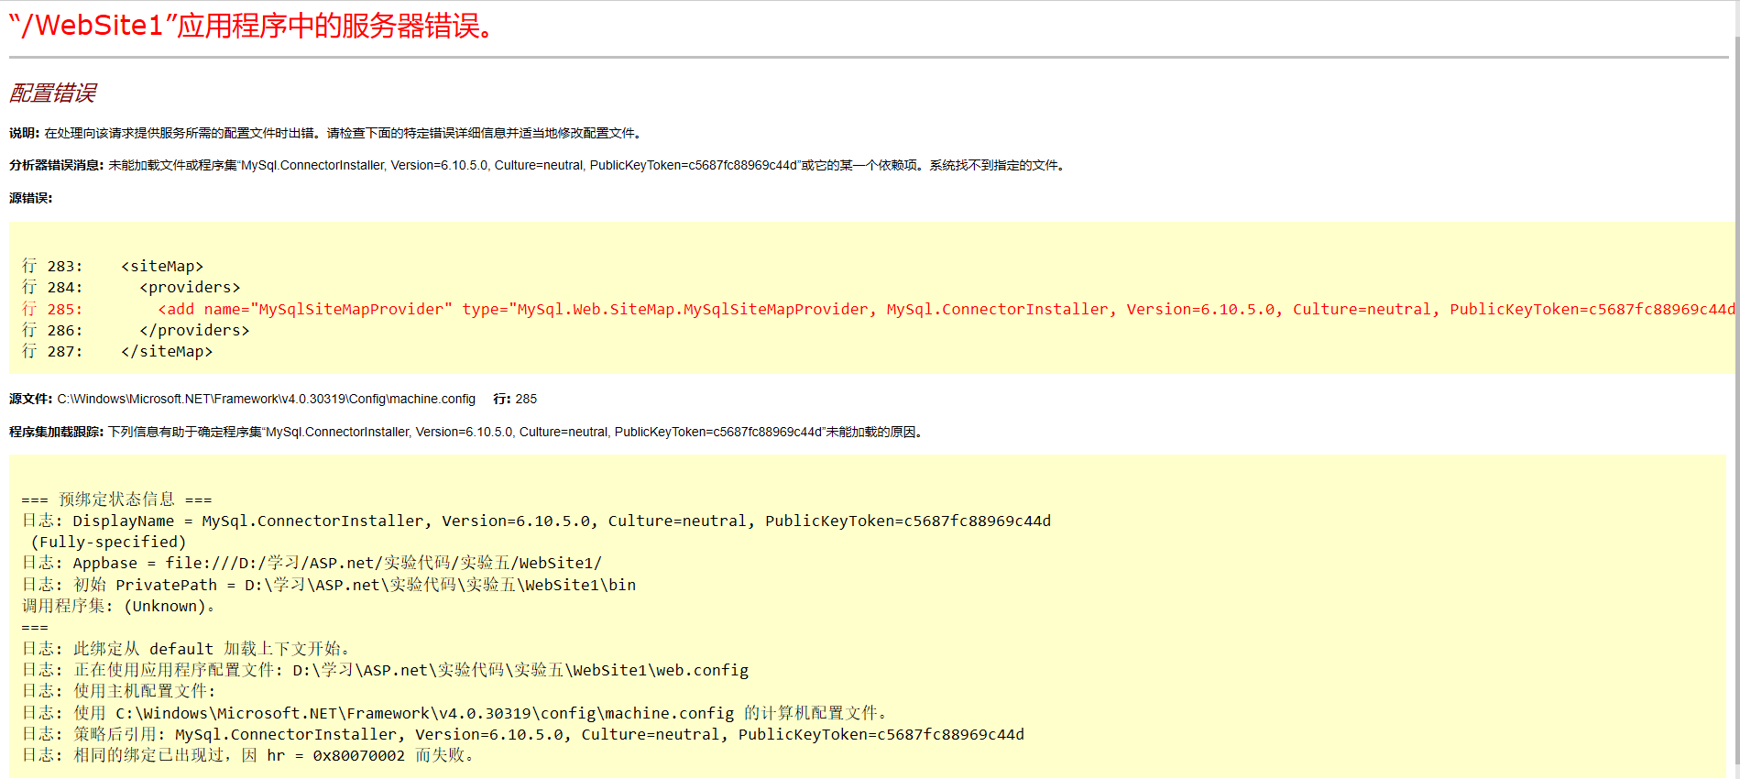
Task: Click the Appbase file path log line
Action: coord(312,563)
